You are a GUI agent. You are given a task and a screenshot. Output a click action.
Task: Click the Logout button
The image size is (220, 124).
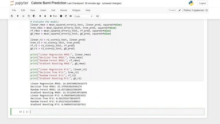pos(202,3)
